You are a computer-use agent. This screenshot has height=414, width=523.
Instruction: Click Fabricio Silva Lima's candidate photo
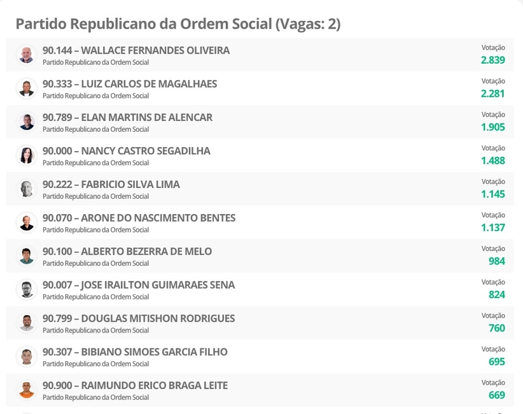[x=27, y=189]
